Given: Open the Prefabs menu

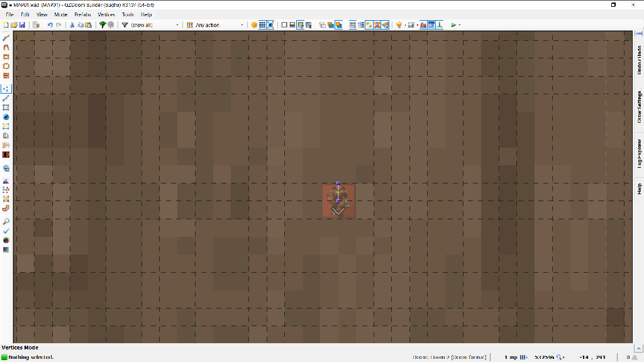Looking at the screenshot, I should tap(82, 14).
